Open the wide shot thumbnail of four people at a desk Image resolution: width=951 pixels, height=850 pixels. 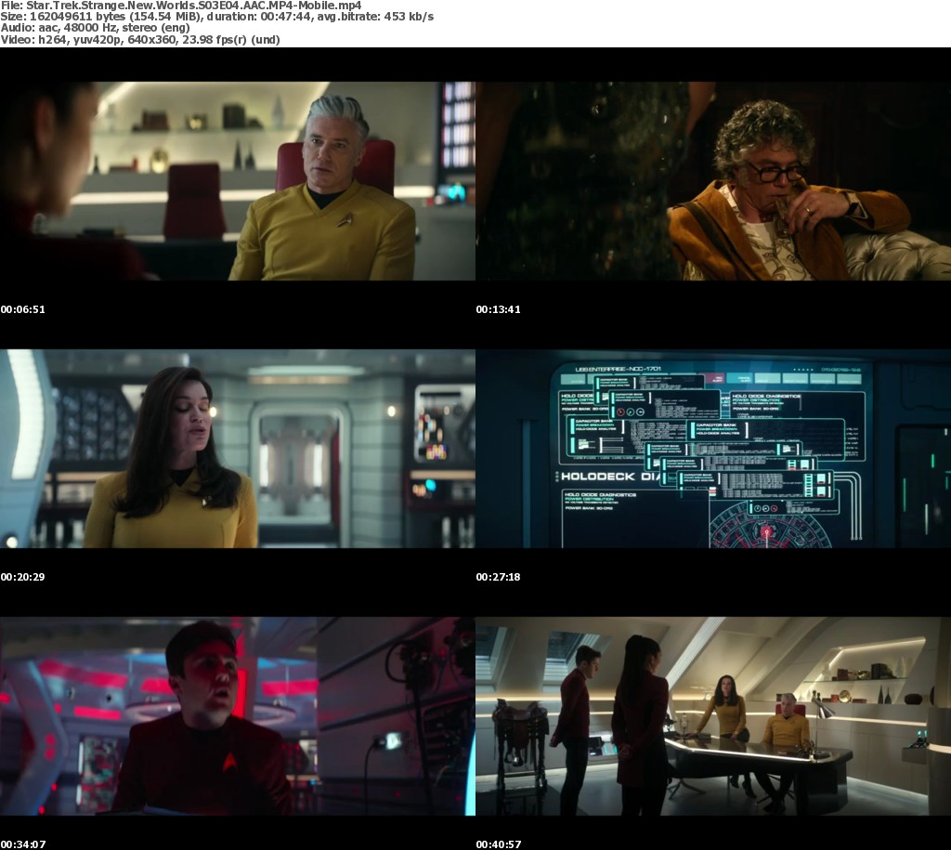click(x=713, y=716)
